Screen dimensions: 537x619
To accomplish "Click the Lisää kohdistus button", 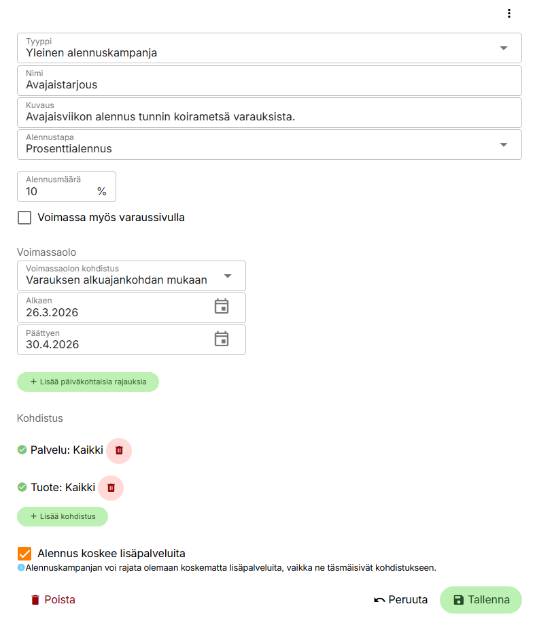I will click(63, 516).
